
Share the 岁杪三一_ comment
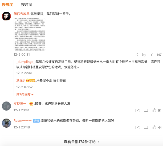click(x=137, y=110)
